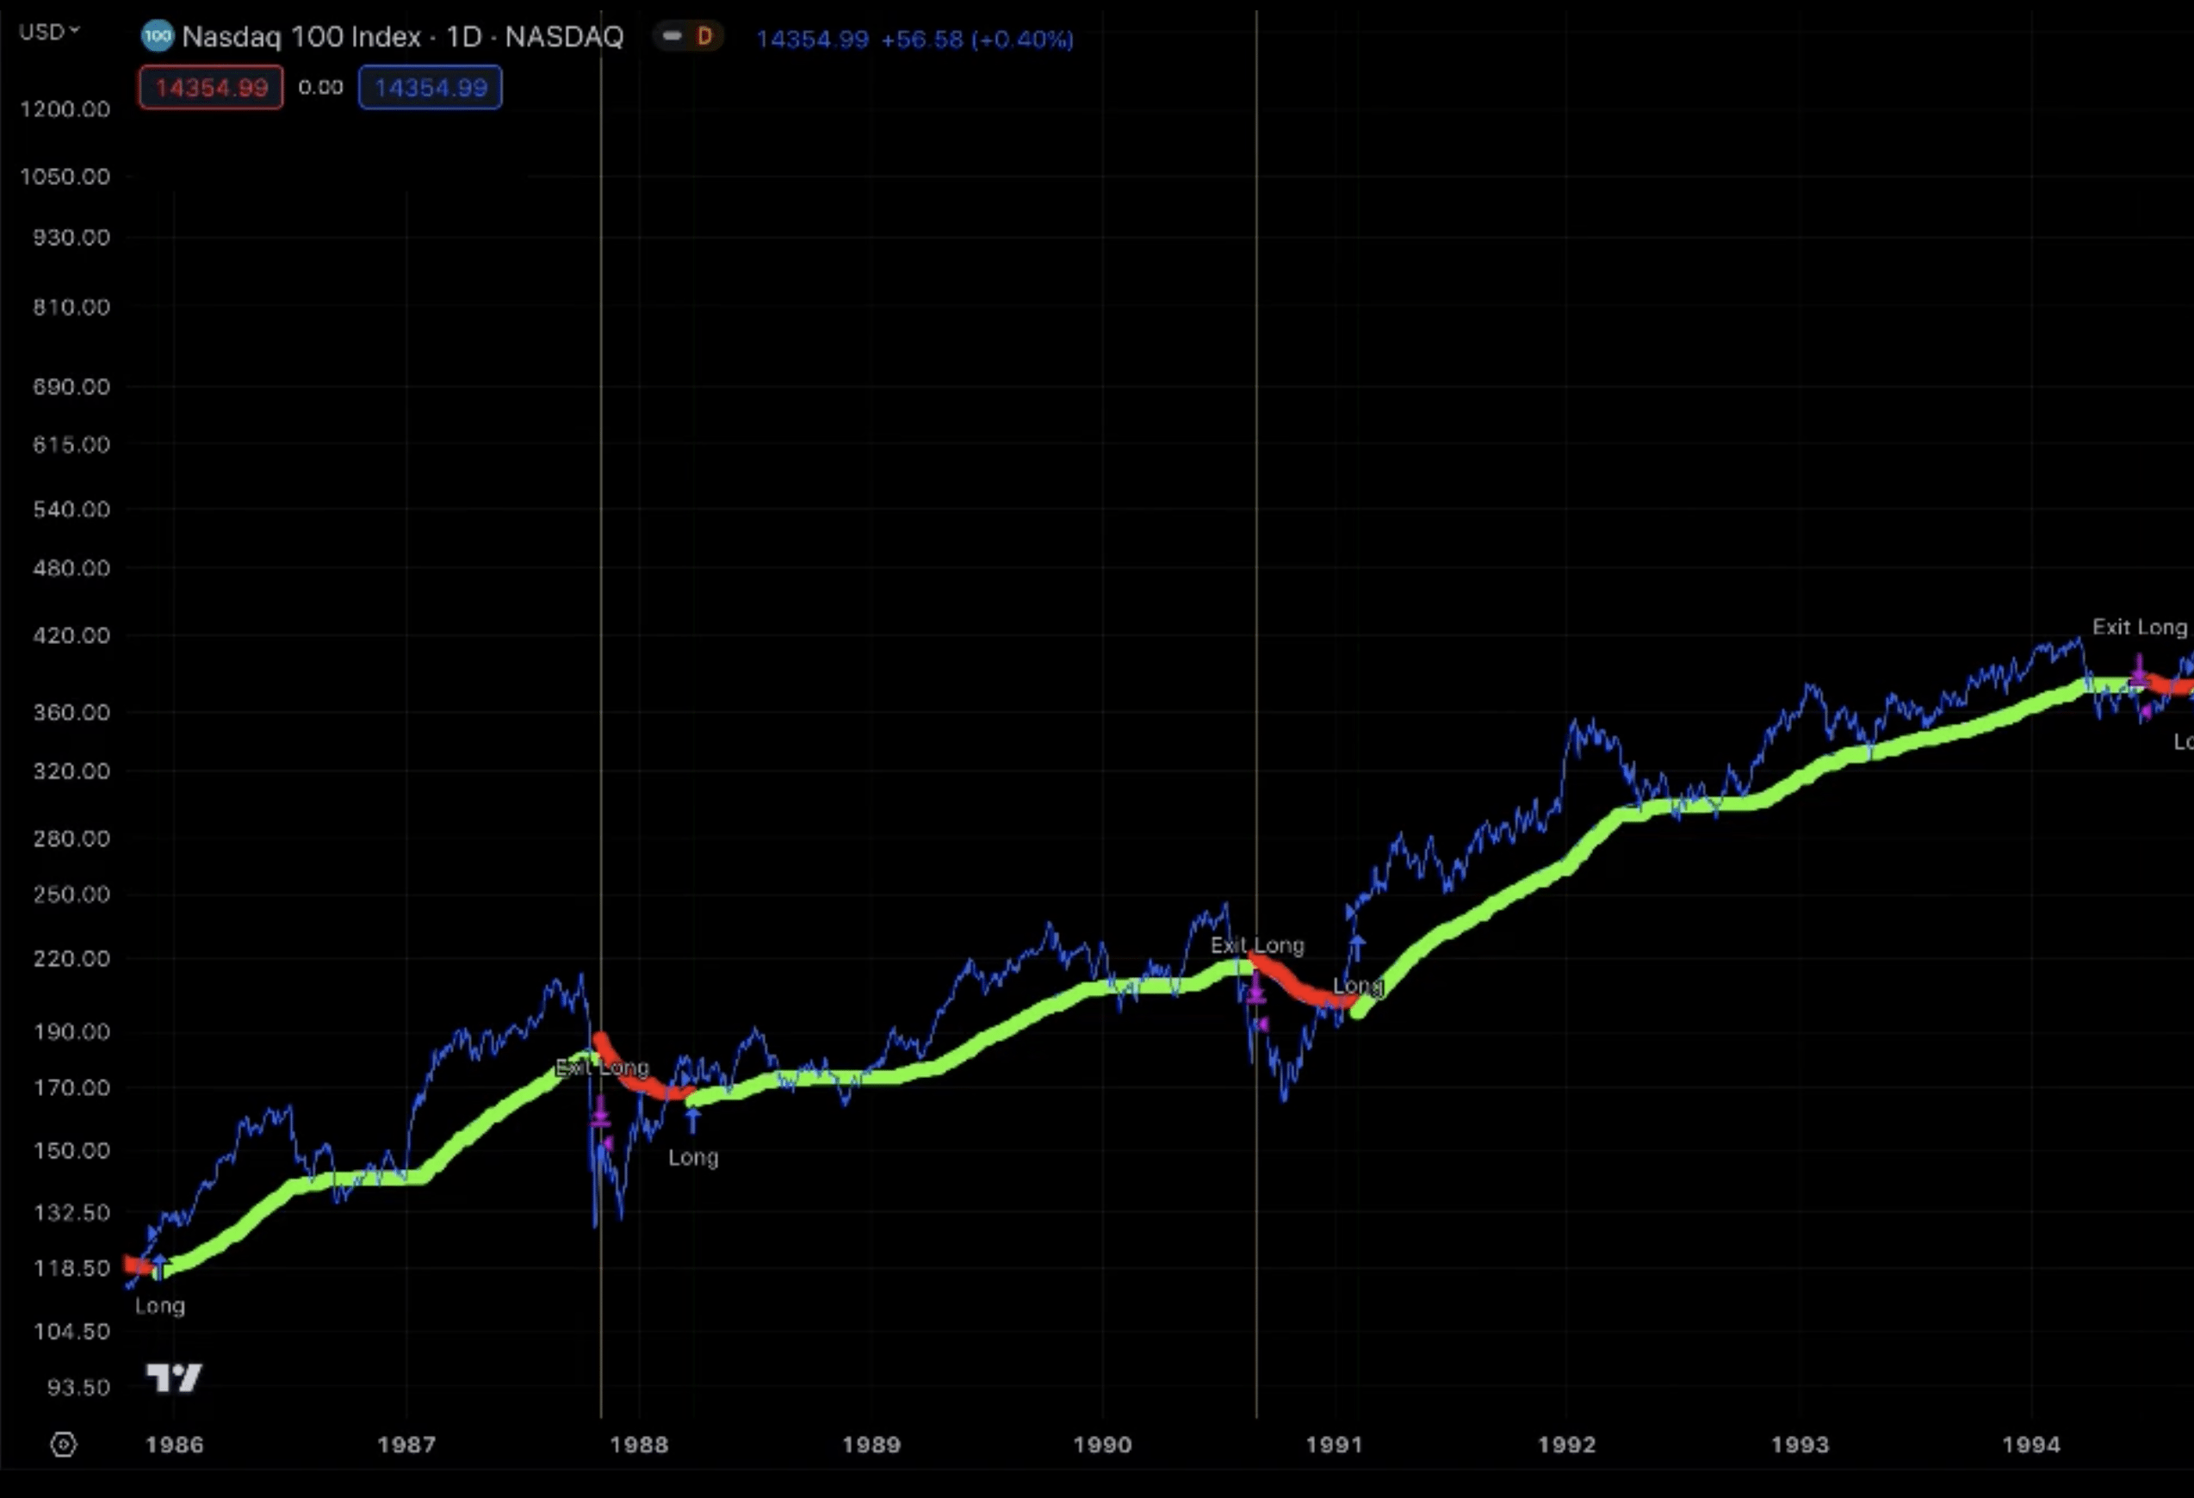Click the Nasdaq 100 round symbol logo
Screen dimensions: 2194x1498
click(157, 37)
